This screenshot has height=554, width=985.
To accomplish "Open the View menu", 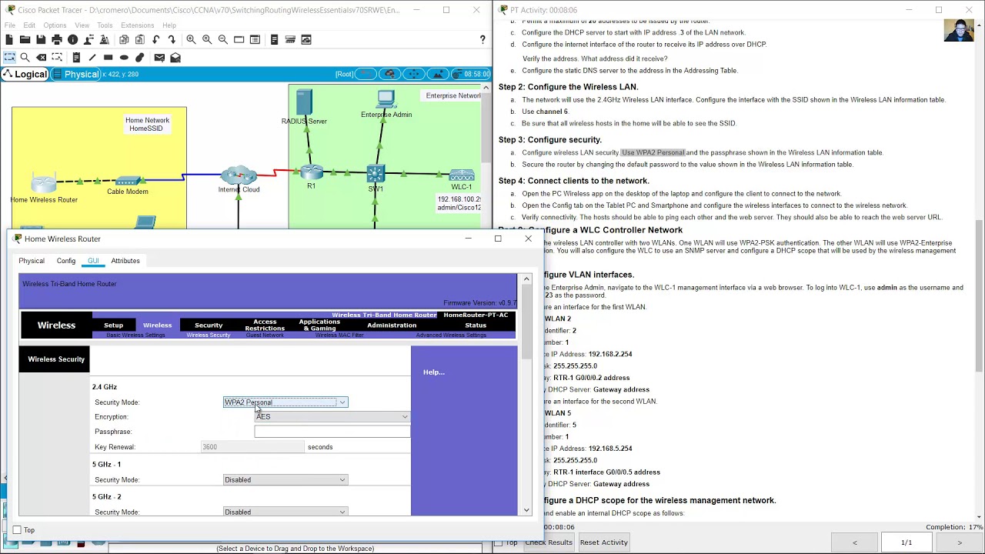I will click(82, 25).
